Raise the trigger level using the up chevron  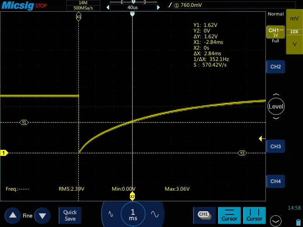click(276, 94)
